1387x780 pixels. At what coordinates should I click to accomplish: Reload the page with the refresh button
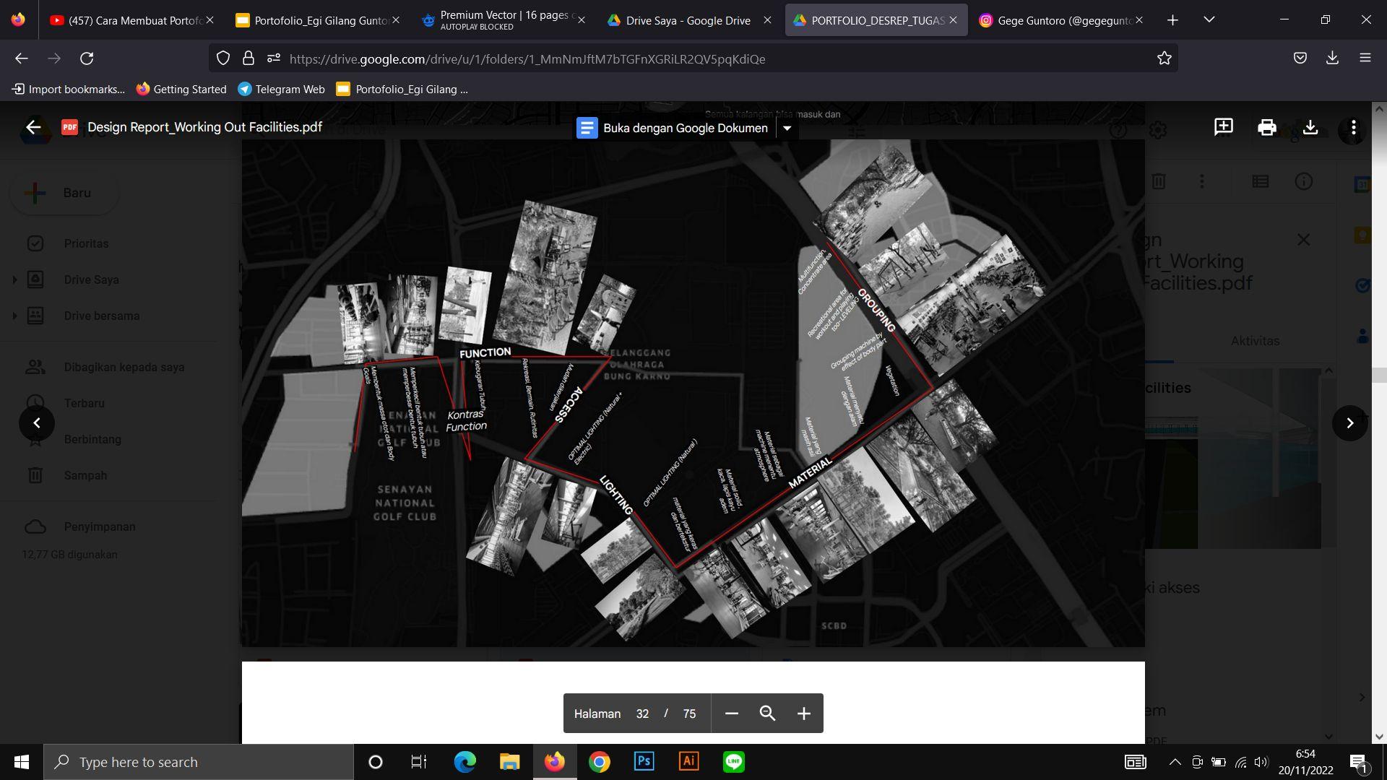coord(87,58)
